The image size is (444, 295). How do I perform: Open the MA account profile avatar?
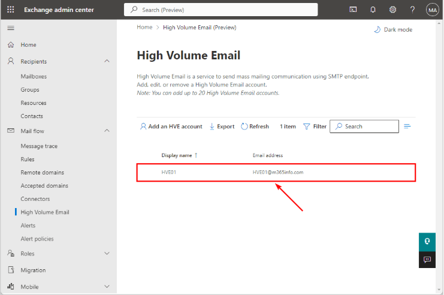coord(432,10)
